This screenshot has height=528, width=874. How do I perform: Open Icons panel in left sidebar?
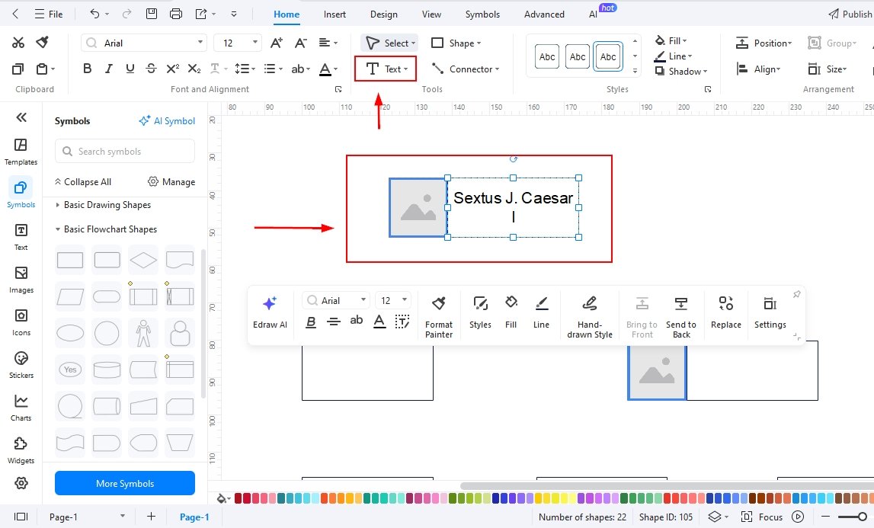[x=21, y=322]
